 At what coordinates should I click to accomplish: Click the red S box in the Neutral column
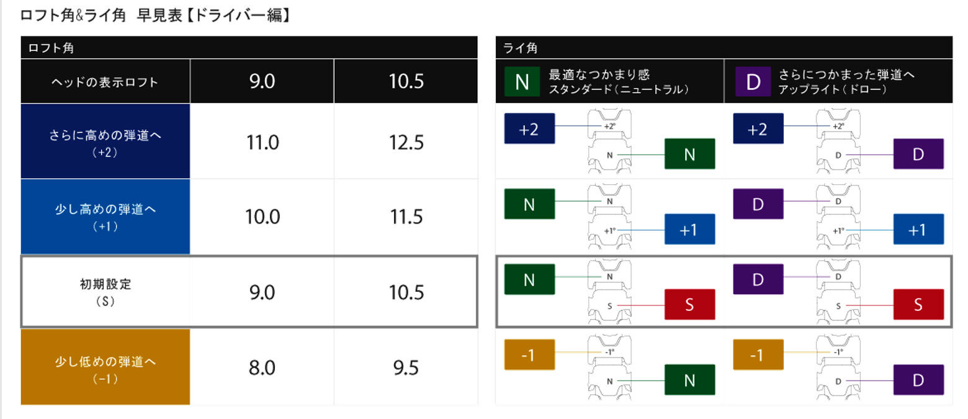(690, 304)
